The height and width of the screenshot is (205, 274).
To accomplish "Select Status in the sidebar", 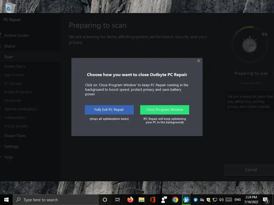I will pos(10,46).
